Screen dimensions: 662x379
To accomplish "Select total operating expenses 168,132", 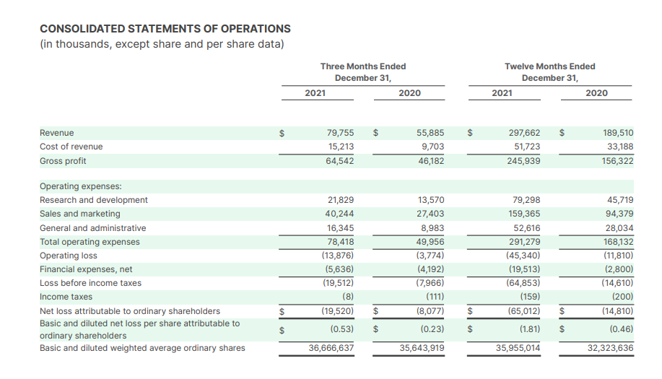I will click(x=619, y=242).
